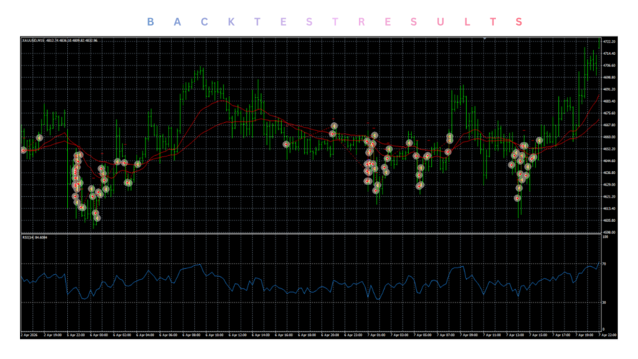Viewport: 638px width, 359px height.
Task: Click the 2 Apr 2026 time label
Action: 29,335
